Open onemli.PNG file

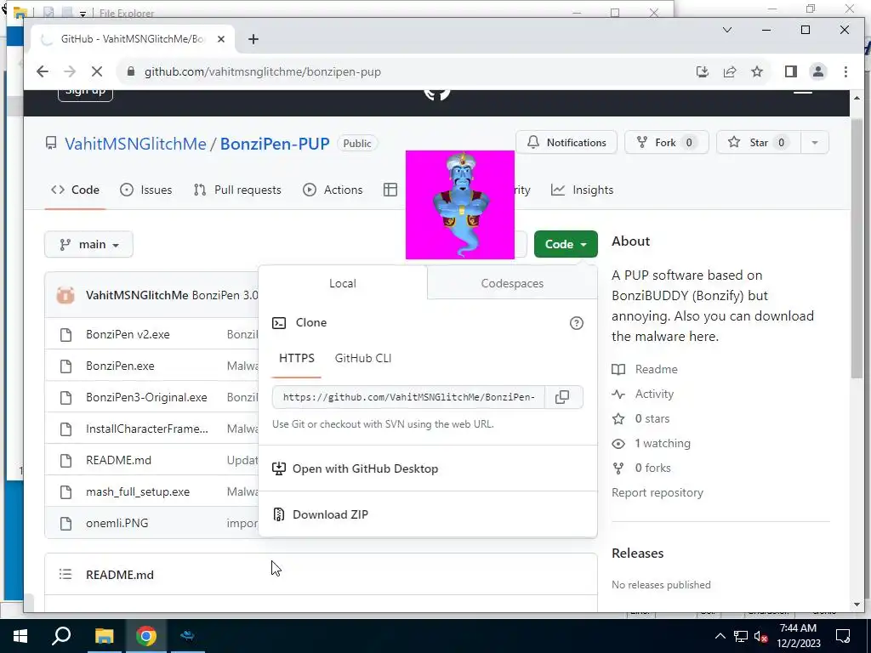pos(117,523)
